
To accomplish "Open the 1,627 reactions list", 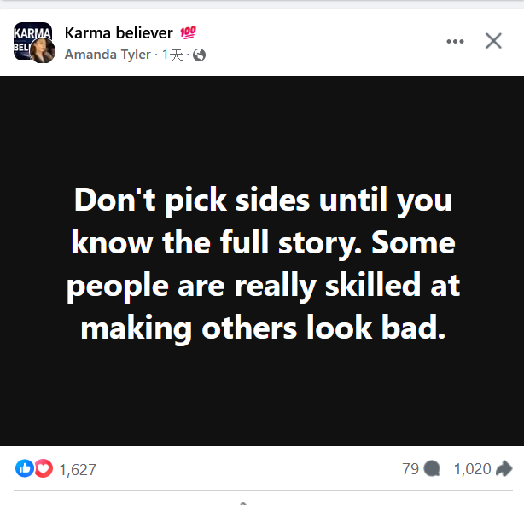I will click(78, 469).
